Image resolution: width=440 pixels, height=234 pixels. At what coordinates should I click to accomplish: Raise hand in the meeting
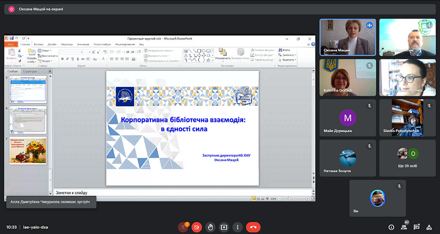coord(210,227)
